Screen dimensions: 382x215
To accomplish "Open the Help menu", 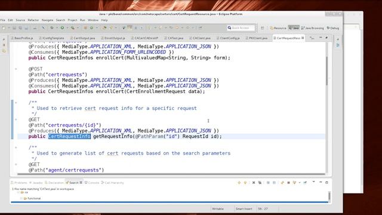I will tap(104, 20).
